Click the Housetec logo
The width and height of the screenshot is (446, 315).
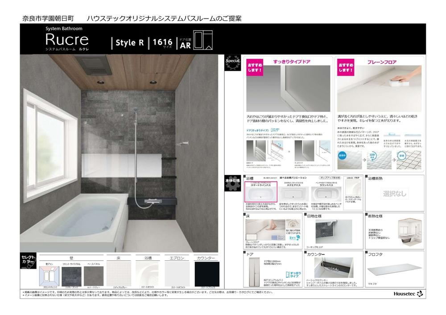coord(408,294)
